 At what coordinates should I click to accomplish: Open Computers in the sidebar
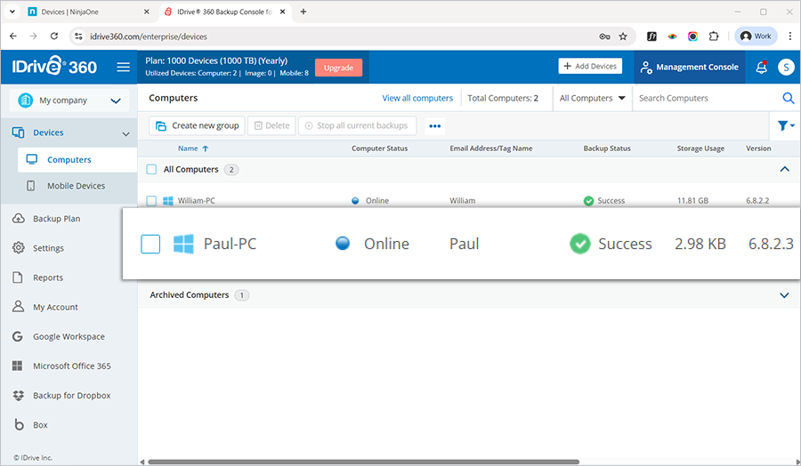pyautogui.click(x=77, y=160)
